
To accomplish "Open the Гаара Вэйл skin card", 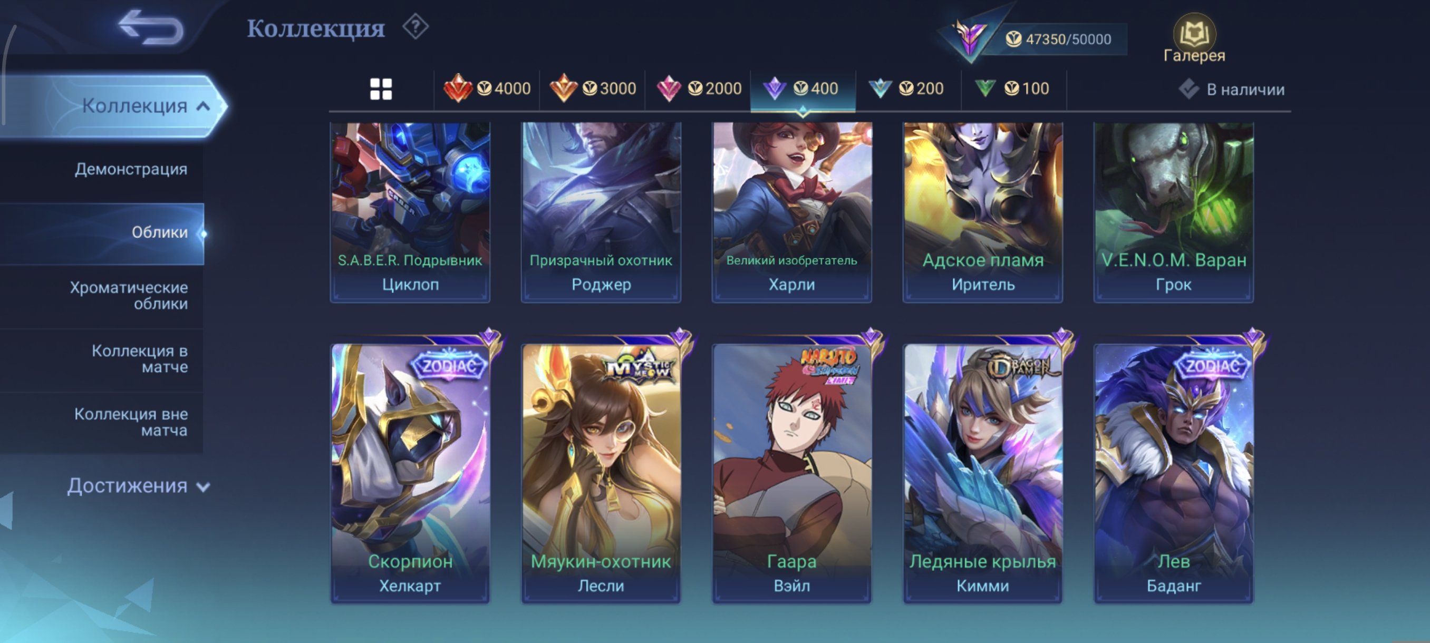I will click(791, 472).
